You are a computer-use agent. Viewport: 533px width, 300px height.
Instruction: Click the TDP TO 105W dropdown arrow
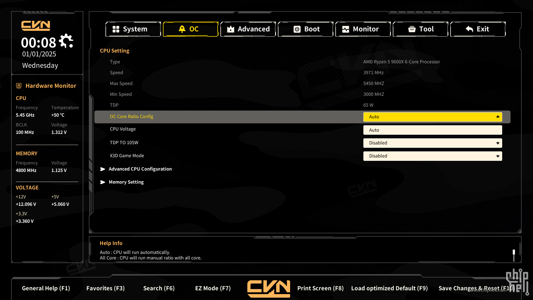click(x=498, y=143)
